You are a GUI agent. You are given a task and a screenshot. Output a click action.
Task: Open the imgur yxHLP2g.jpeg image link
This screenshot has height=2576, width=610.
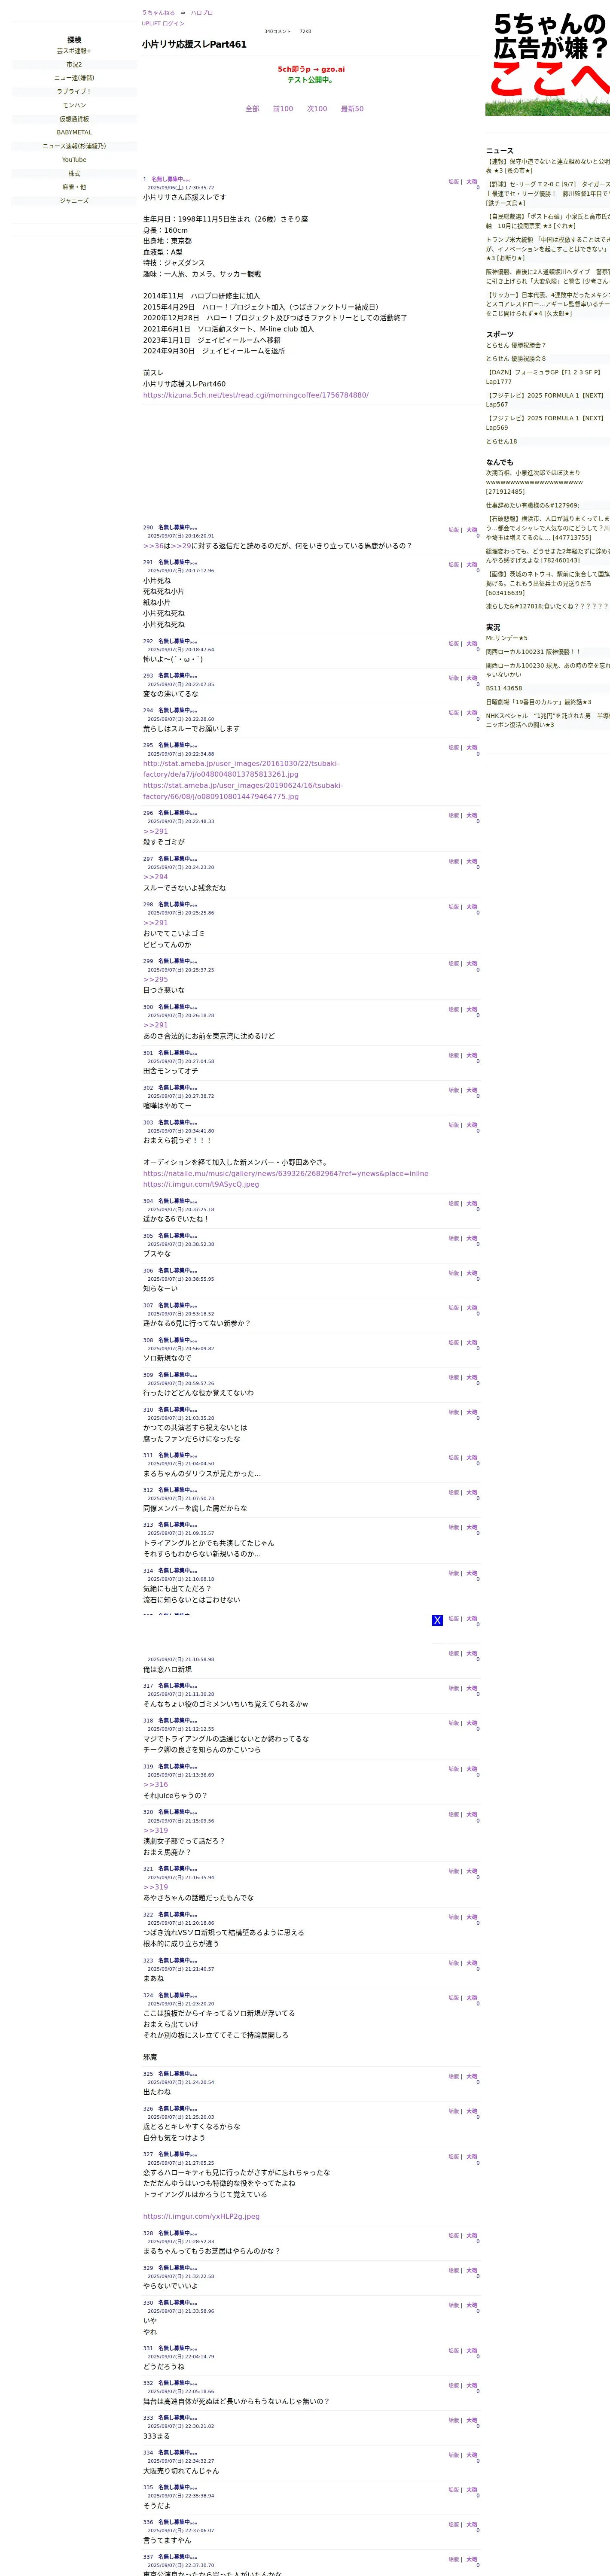point(201,2216)
